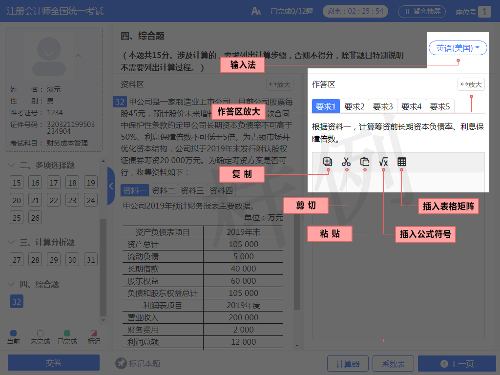500x375 pixels.
Task: Click the insert formula symbol icon
Action: (x=383, y=162)
